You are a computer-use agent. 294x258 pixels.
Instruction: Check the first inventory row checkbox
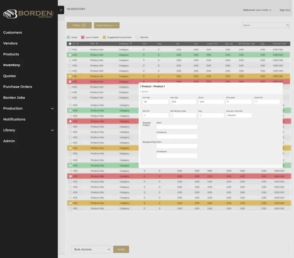tap(70, 49)
